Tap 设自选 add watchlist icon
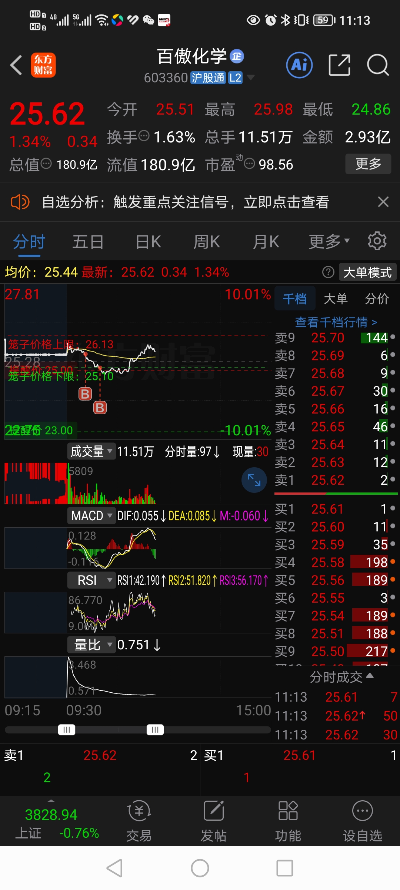Viewport: 400px width, 890px height. [x=363, y=821]
